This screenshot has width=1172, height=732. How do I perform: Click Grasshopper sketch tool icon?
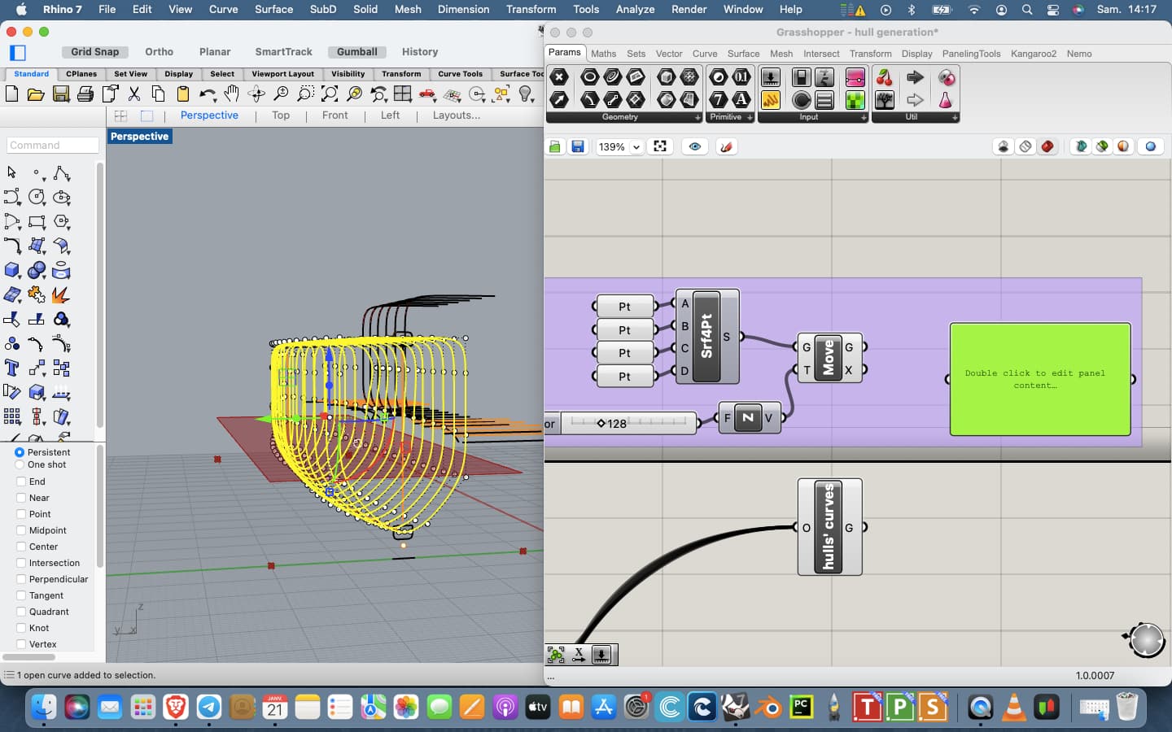click(726, 147)
